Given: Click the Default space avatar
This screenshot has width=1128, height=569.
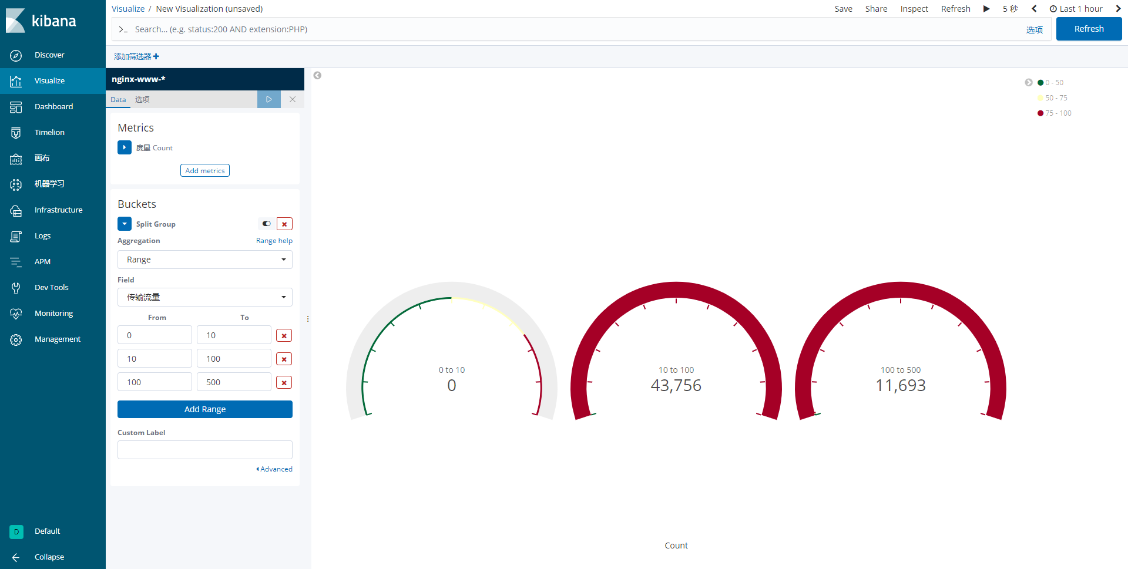Looking at the screenshot, I should tap(16, 531).
